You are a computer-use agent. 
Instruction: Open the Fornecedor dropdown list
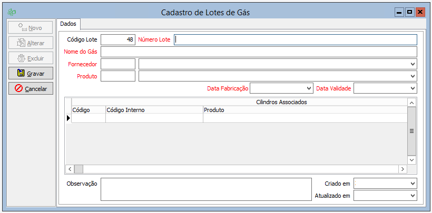coord(412,64)
